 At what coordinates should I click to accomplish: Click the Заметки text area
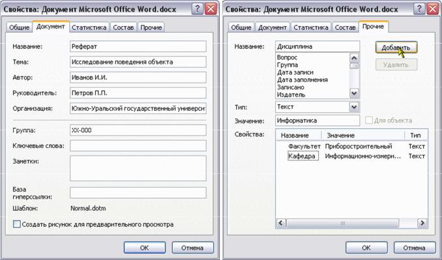(x=138, y=168)
